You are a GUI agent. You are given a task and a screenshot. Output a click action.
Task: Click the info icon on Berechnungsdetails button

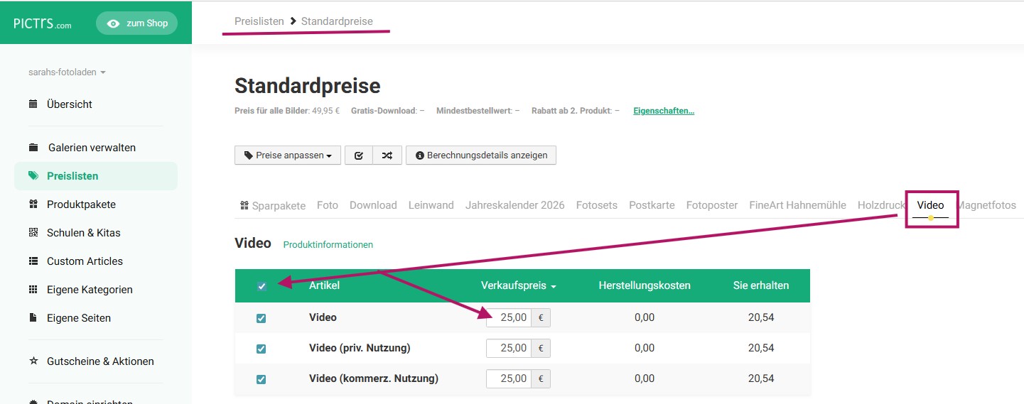pos(420,155)
